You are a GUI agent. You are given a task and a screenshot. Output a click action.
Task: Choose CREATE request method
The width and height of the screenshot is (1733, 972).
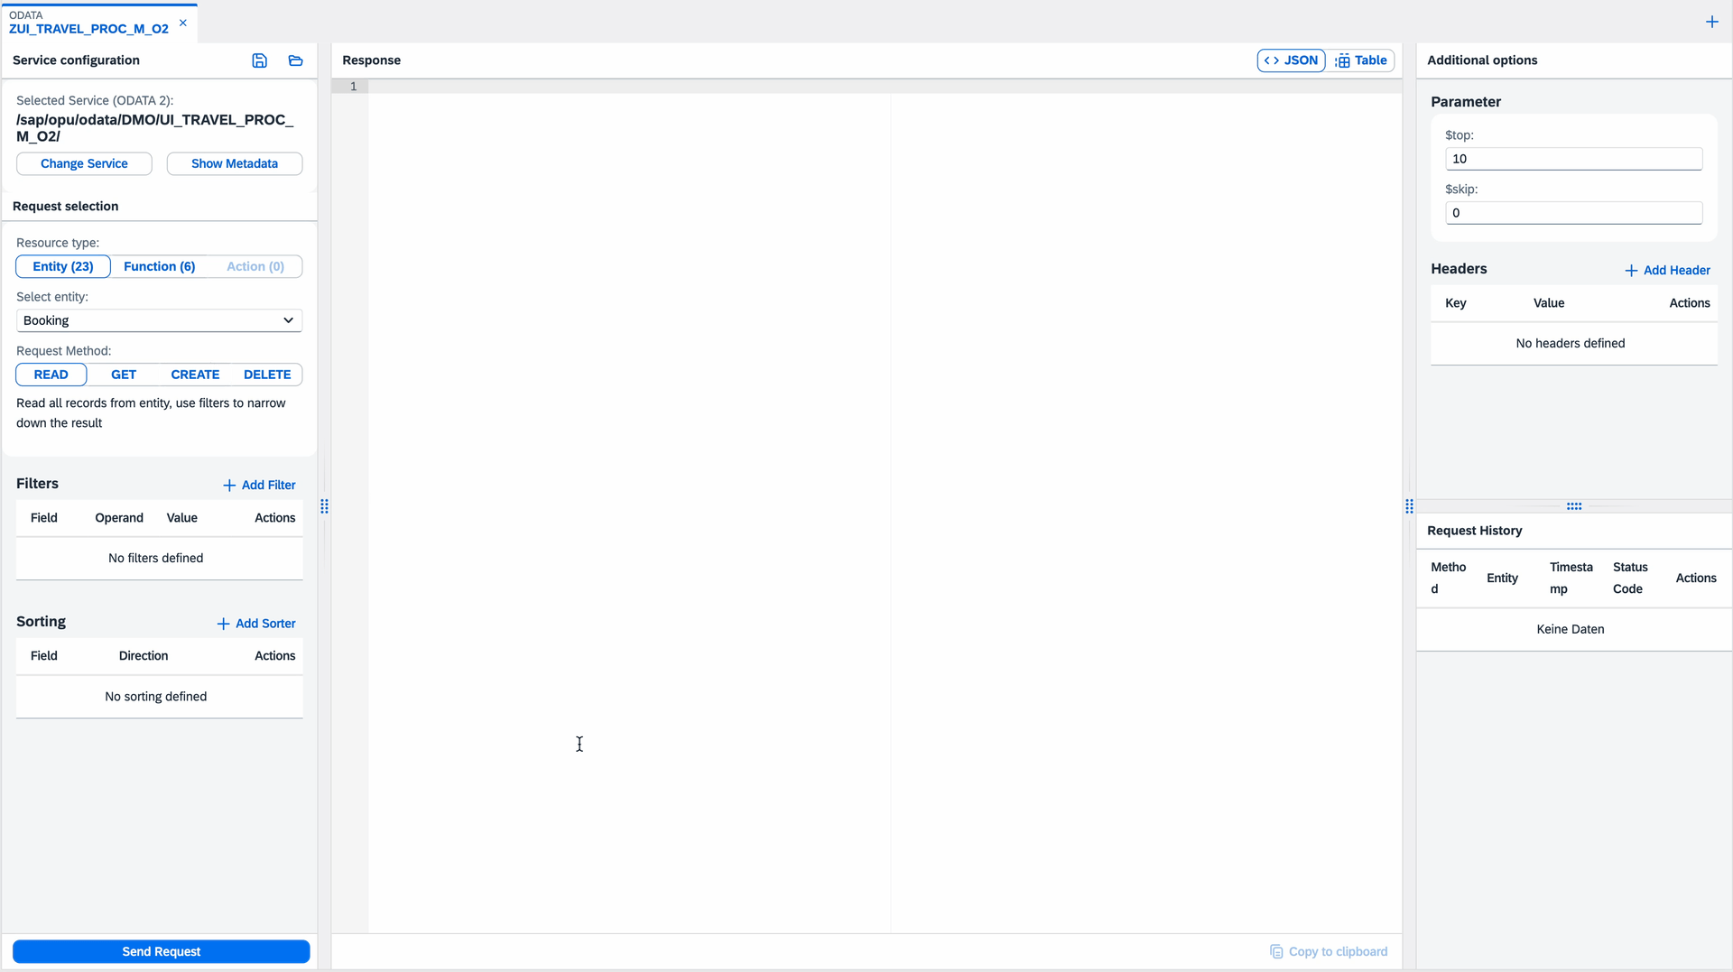195,375
